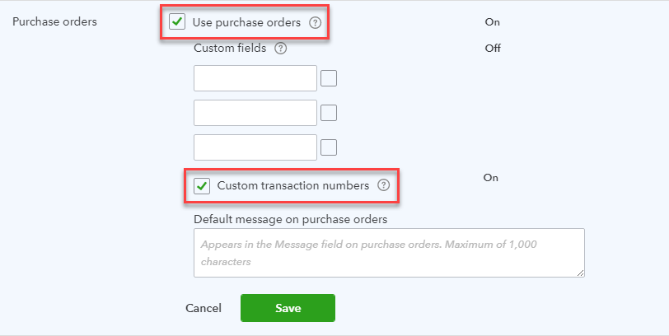
Task: Click On status beside Custom transaction numbers
Action: point(491,178)
